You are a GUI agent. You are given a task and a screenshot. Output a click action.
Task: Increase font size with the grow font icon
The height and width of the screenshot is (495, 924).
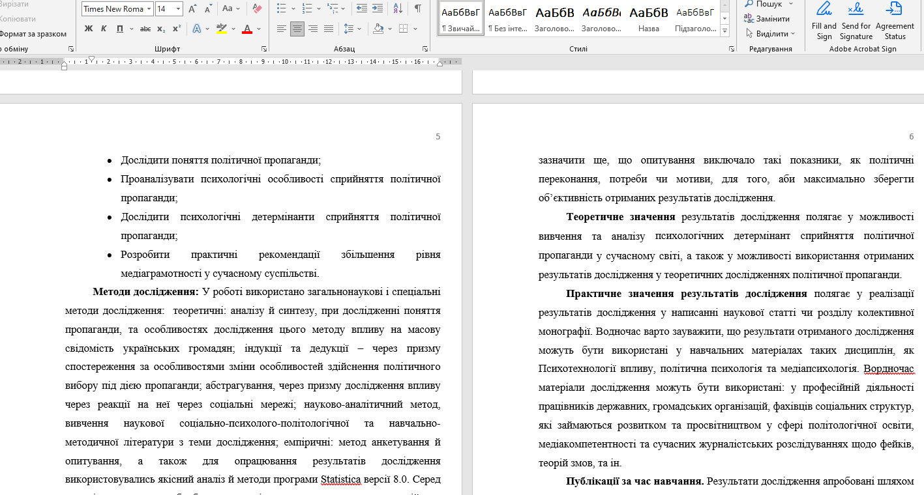tap(192, 9)
